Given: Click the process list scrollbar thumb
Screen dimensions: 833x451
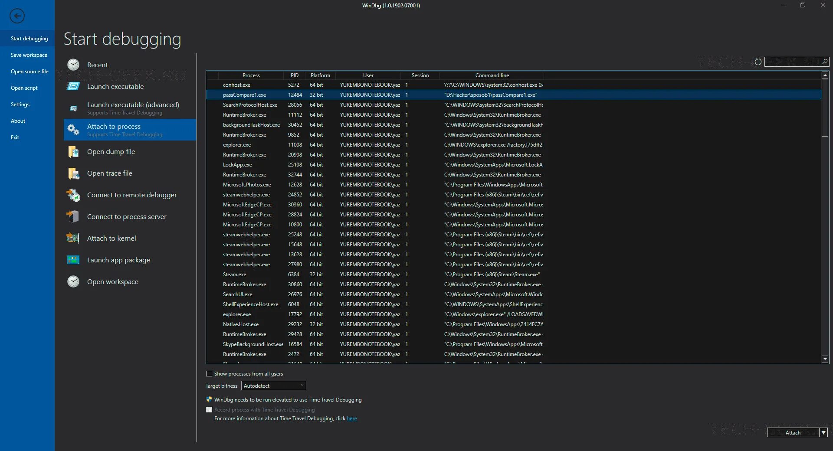Looking at the screenshot, I should 825,108.
